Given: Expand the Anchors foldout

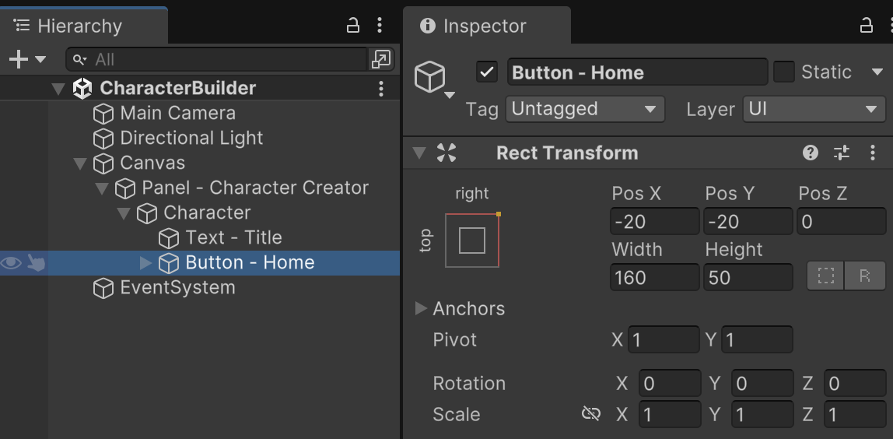Looking at the screenshot, I should click(421, 309).
